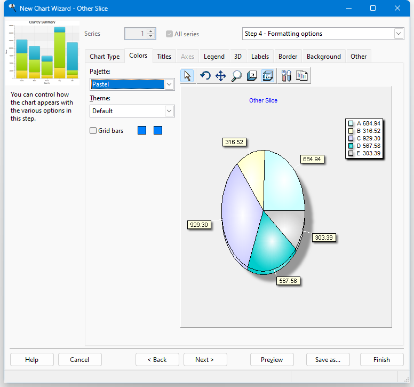414x387 pixels.
Task: Switch to the Titles tab
Action: pos(164,57)
